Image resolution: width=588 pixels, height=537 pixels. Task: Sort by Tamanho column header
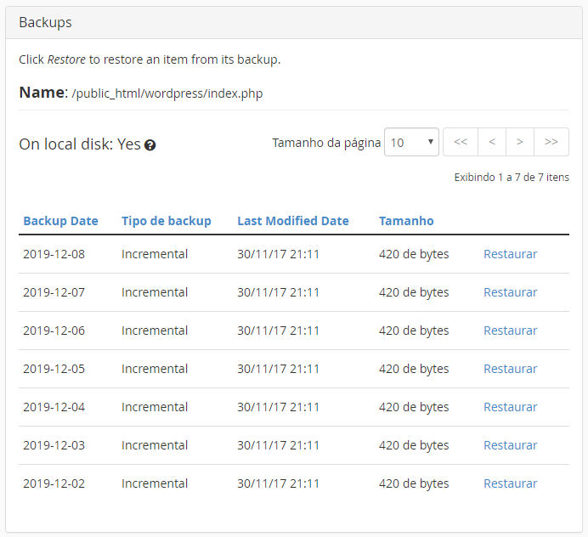406,221
